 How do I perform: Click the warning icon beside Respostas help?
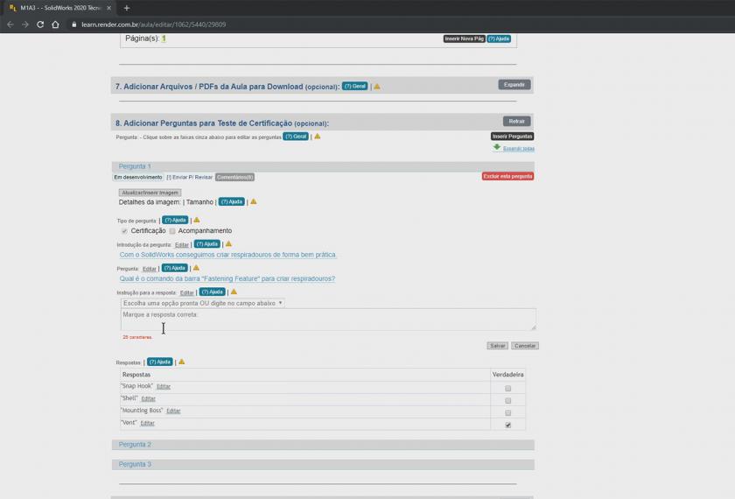tap(181, 362)
